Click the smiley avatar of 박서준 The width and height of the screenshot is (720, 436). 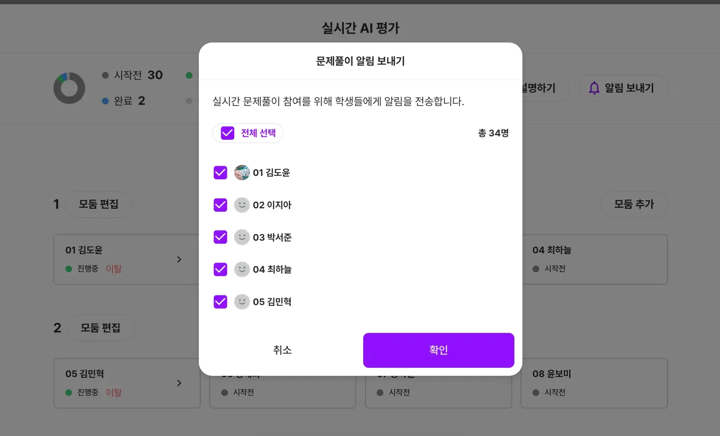tap(242, 237)
